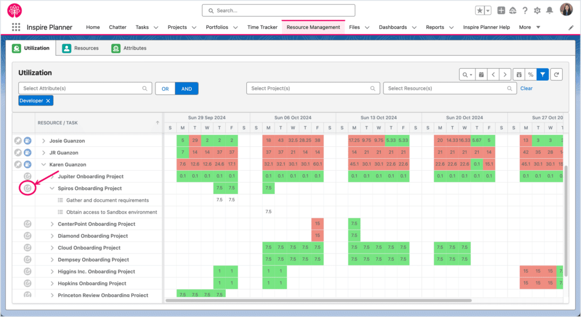Screen dimensions: 581x317
Task: Select Obtain access to Sandbox environment task
Action: (112, 212)
